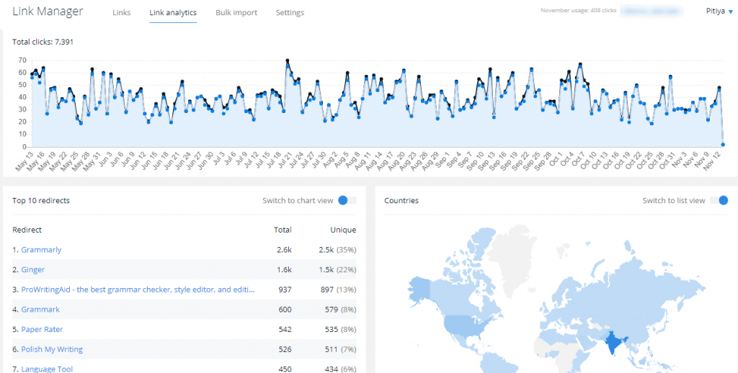
Task: Click the 70 y-axis label
Action: pyautogui.click(x=22, y=60)
